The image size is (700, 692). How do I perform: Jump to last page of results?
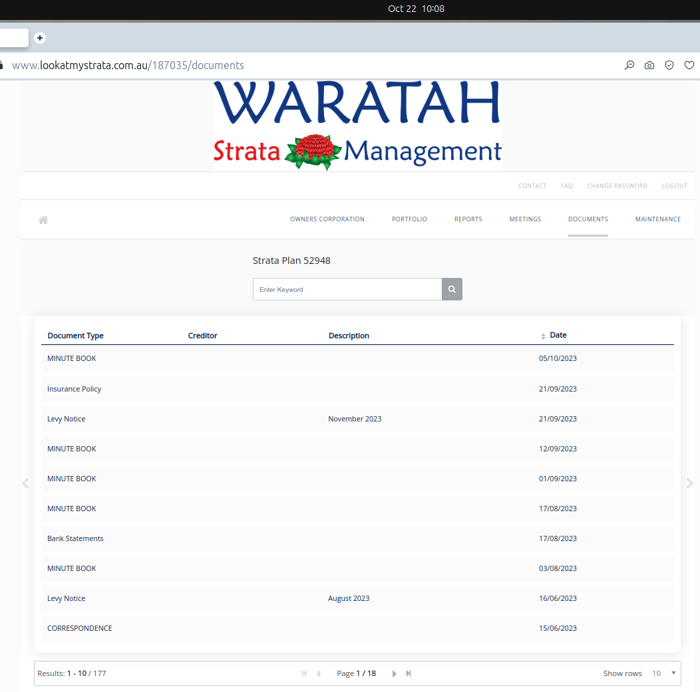(x=409, y=673)
